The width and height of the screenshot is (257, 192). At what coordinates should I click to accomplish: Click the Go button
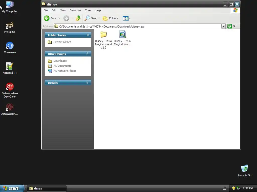[x=232, y=26]
